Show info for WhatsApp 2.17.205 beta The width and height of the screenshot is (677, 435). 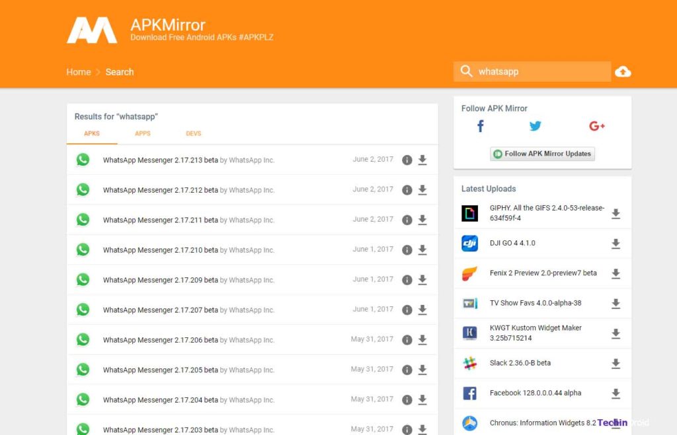tap(407, 370)
